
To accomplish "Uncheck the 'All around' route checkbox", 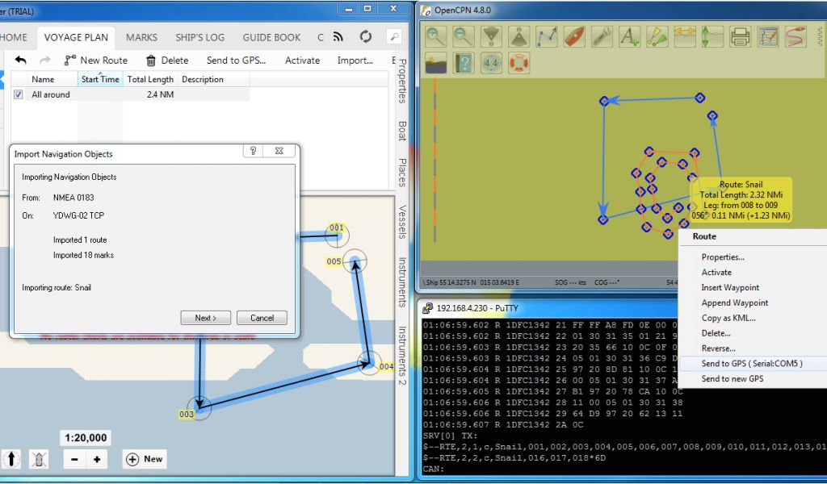I will (19, 94).
